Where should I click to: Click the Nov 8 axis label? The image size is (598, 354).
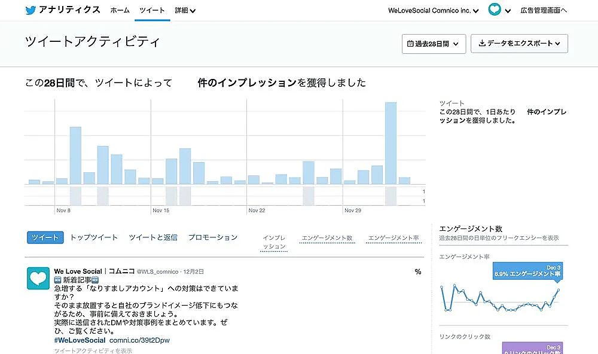63,210
